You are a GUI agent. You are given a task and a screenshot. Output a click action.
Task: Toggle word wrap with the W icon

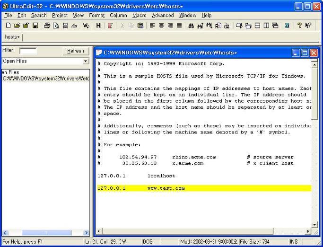(x=86, y=26)
